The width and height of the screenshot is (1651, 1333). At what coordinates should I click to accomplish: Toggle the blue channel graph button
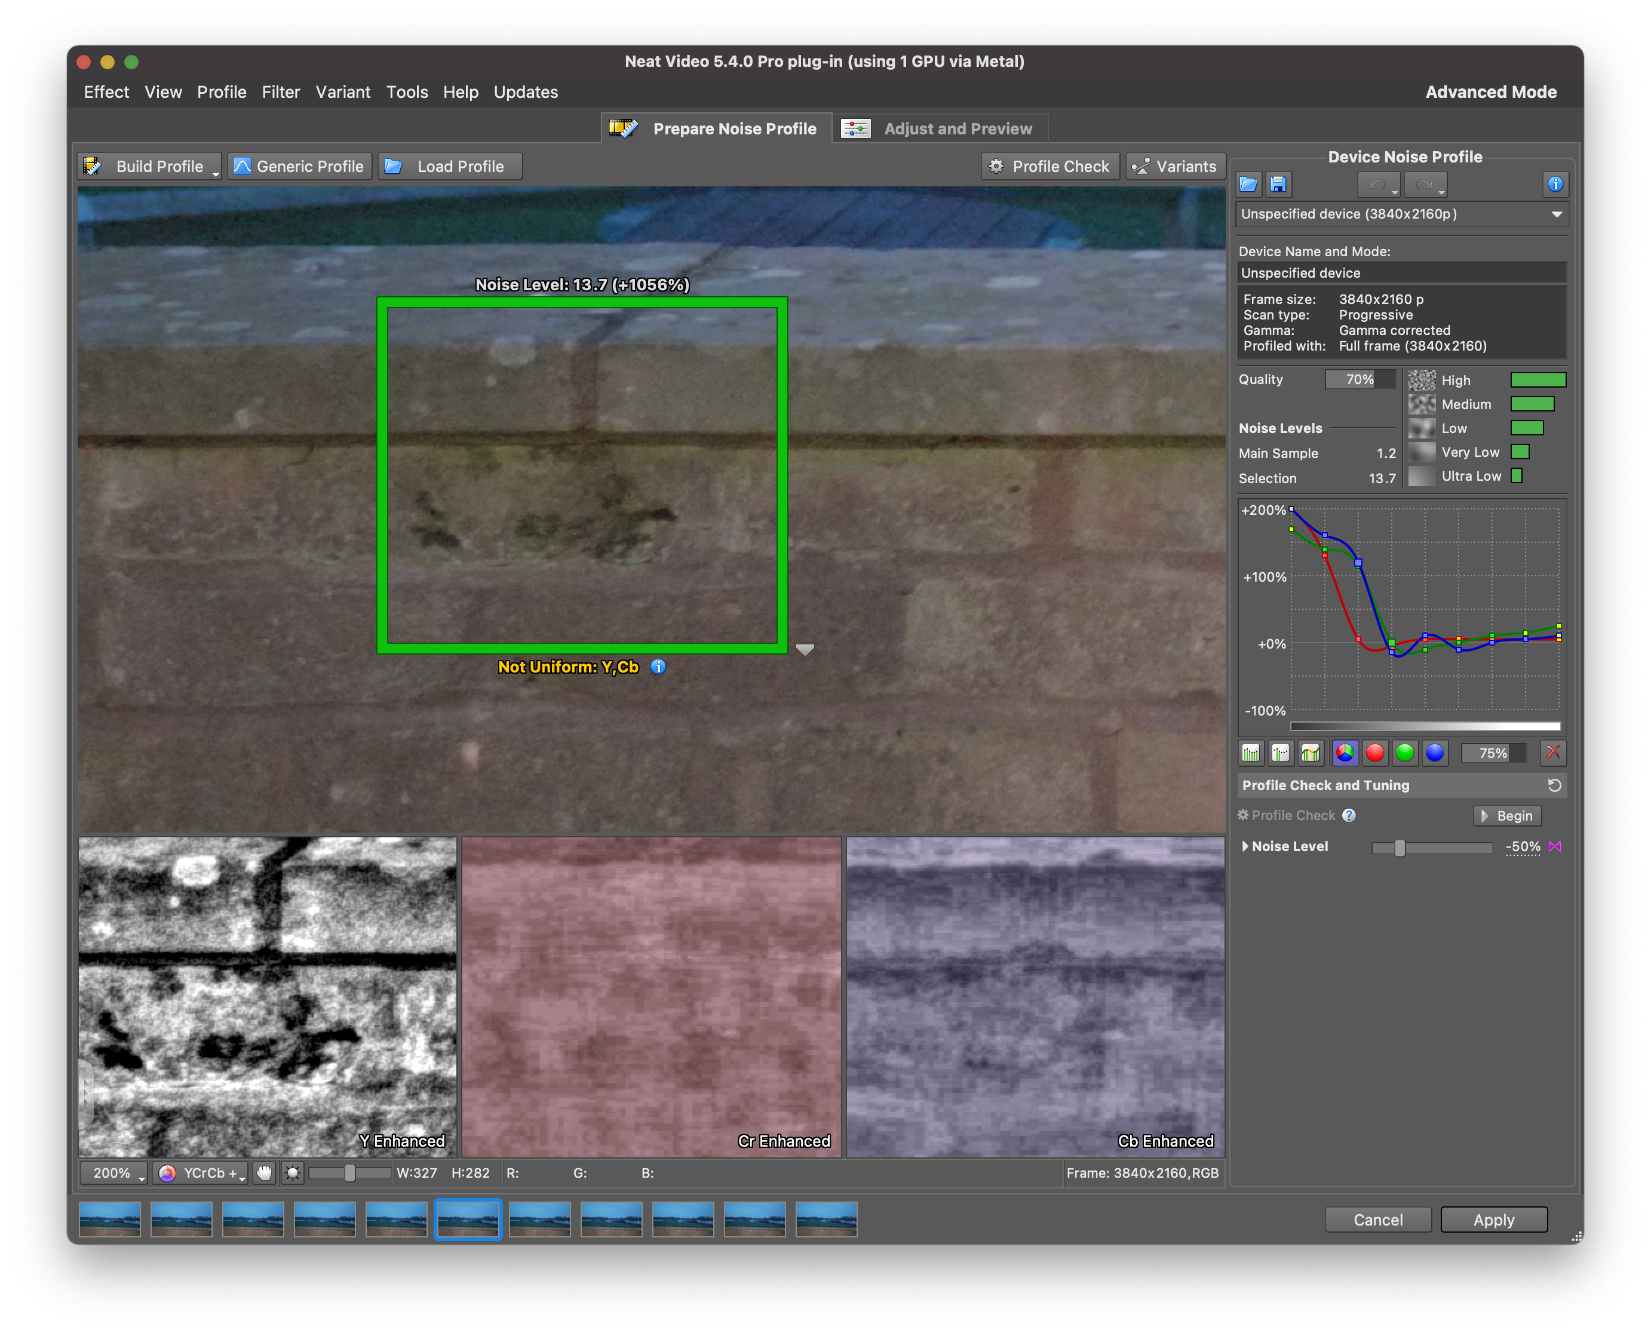click(x=1434, y=752)
